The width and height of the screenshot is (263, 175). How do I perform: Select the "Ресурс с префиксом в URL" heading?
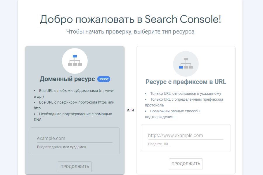(x=186, y=82)
